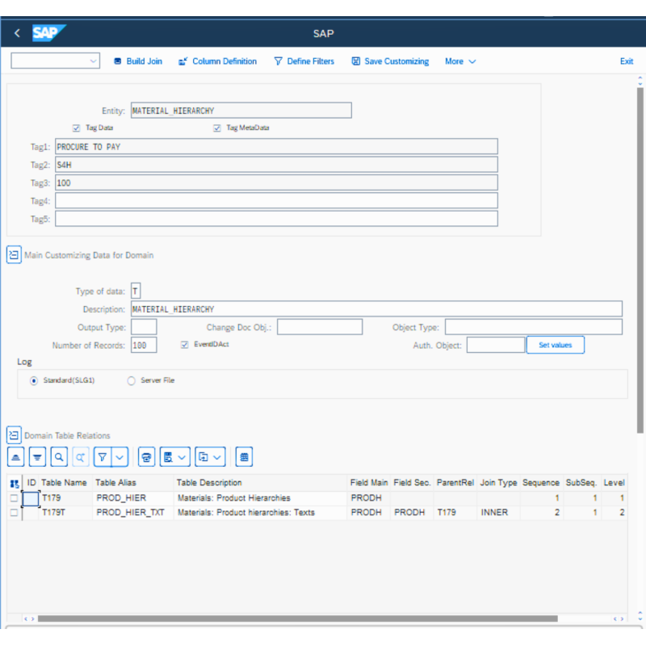Image resolution: width=646 pixels, height=646 pixels.
Task: Click the Build Join button
Action: click(137, 61)
